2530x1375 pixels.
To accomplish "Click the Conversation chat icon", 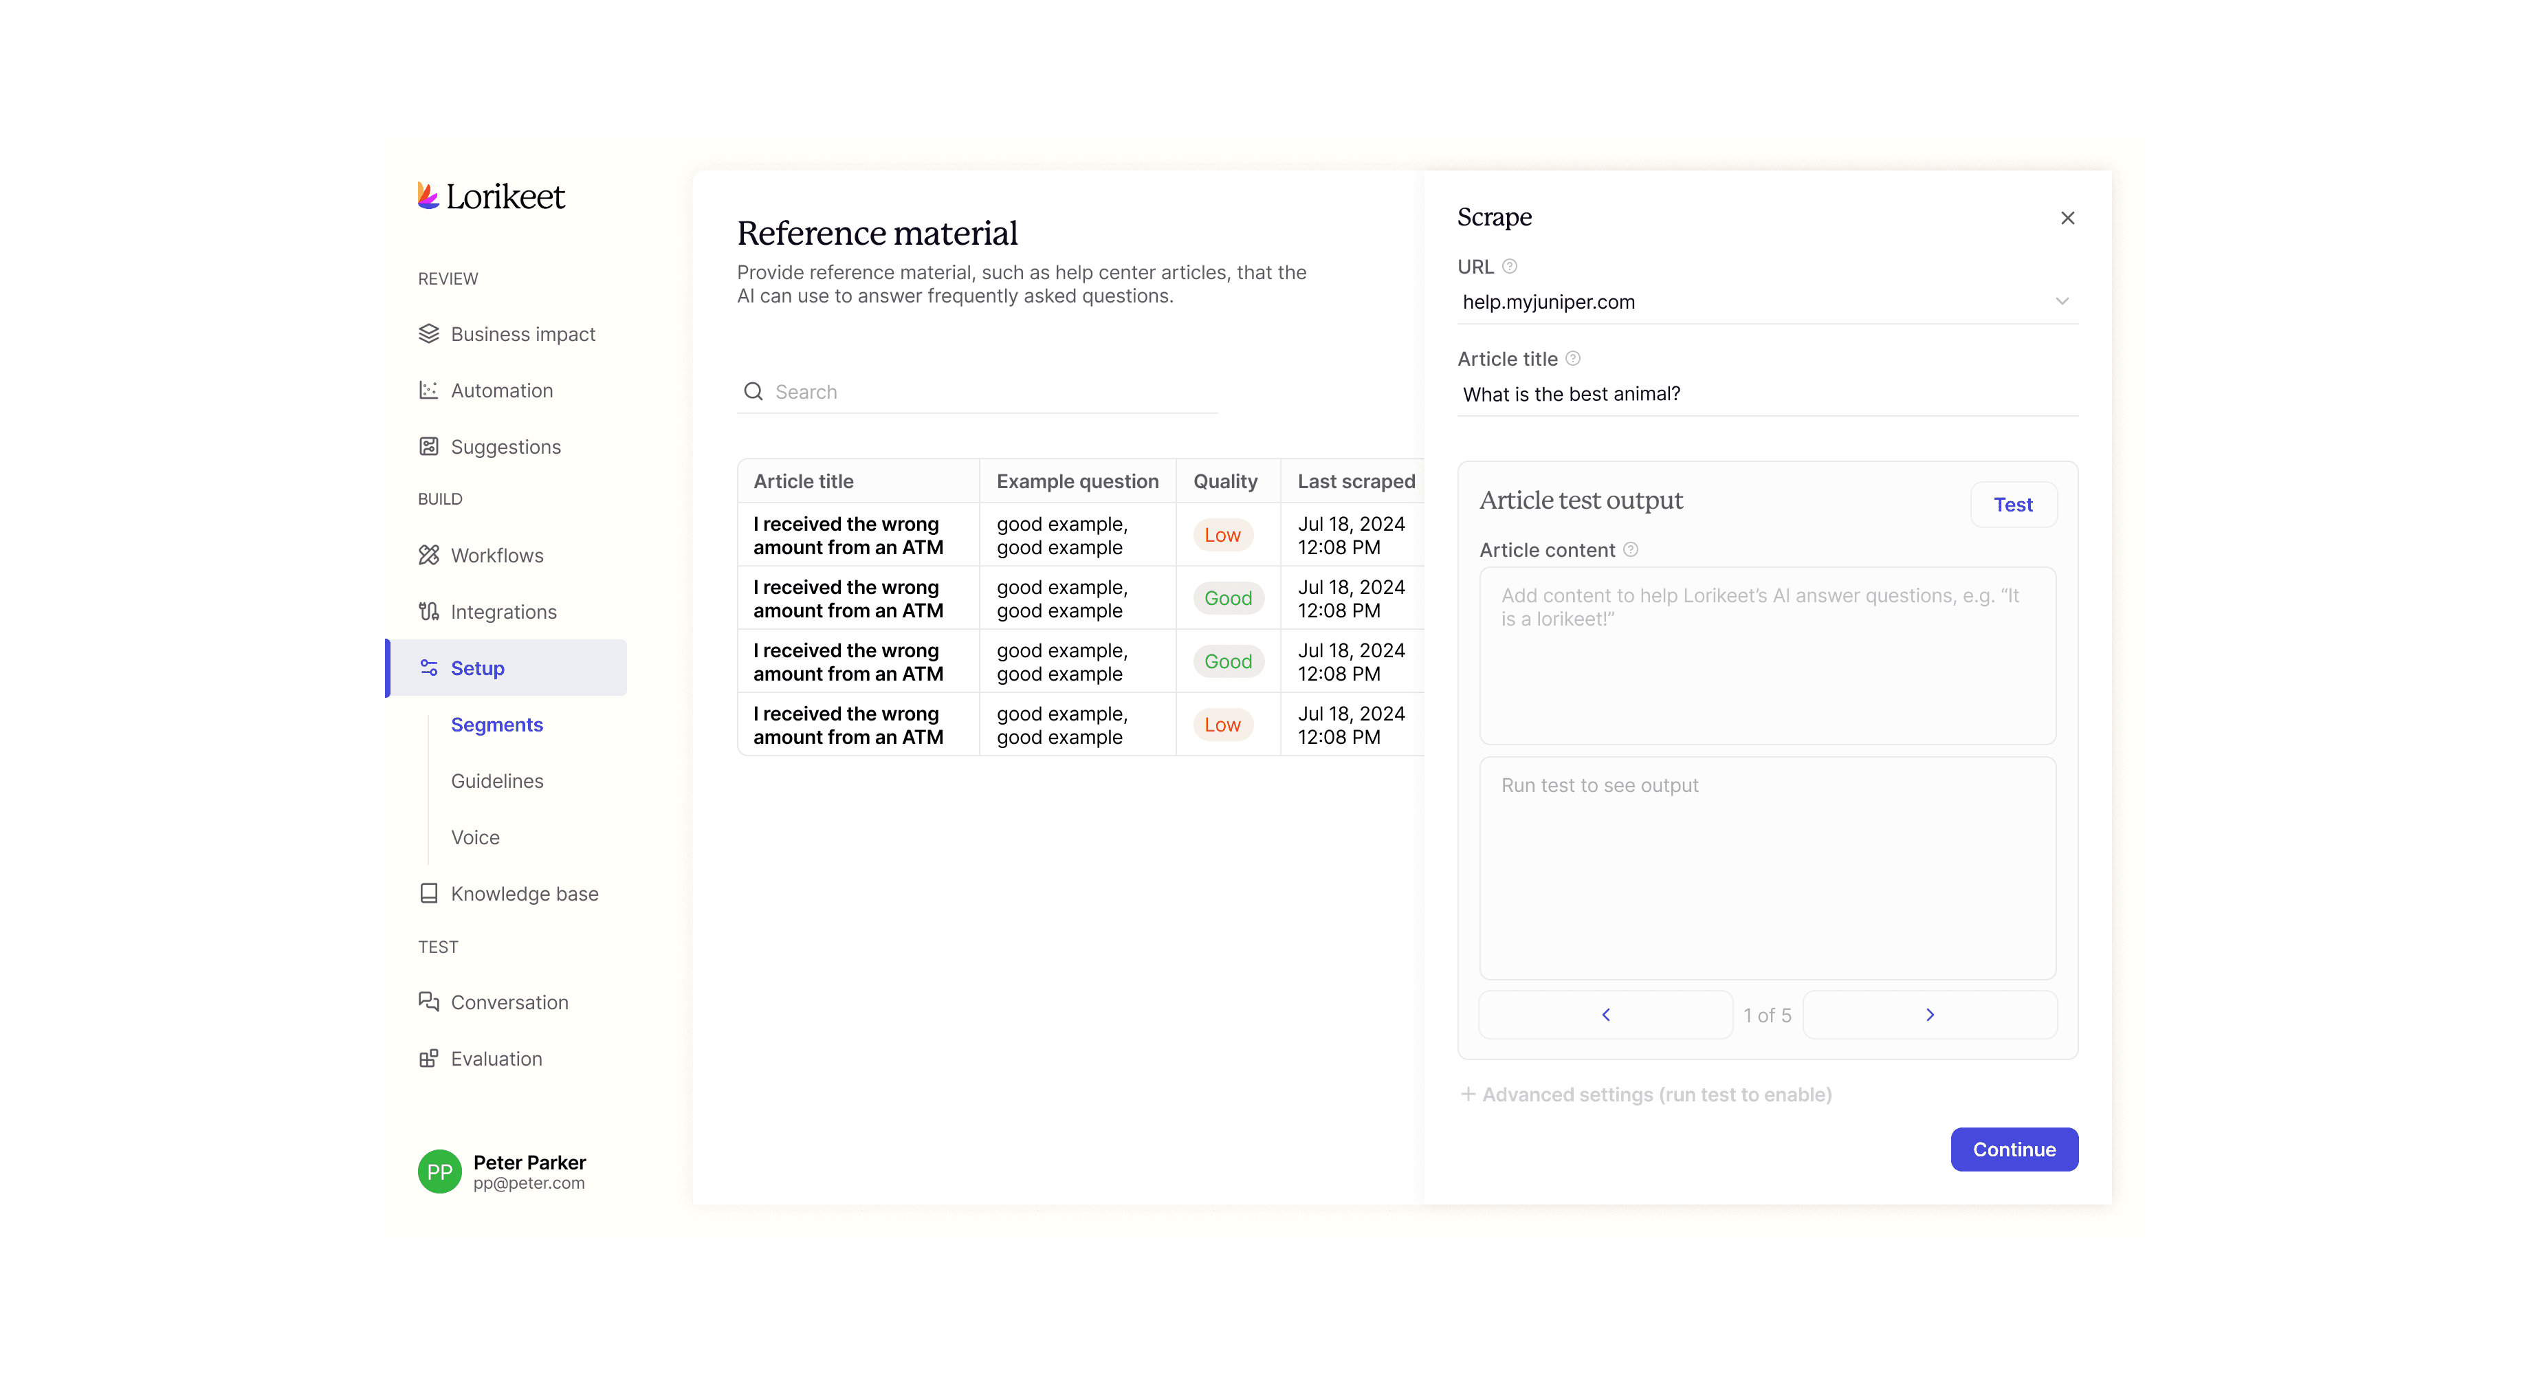I will (429, 1003).
